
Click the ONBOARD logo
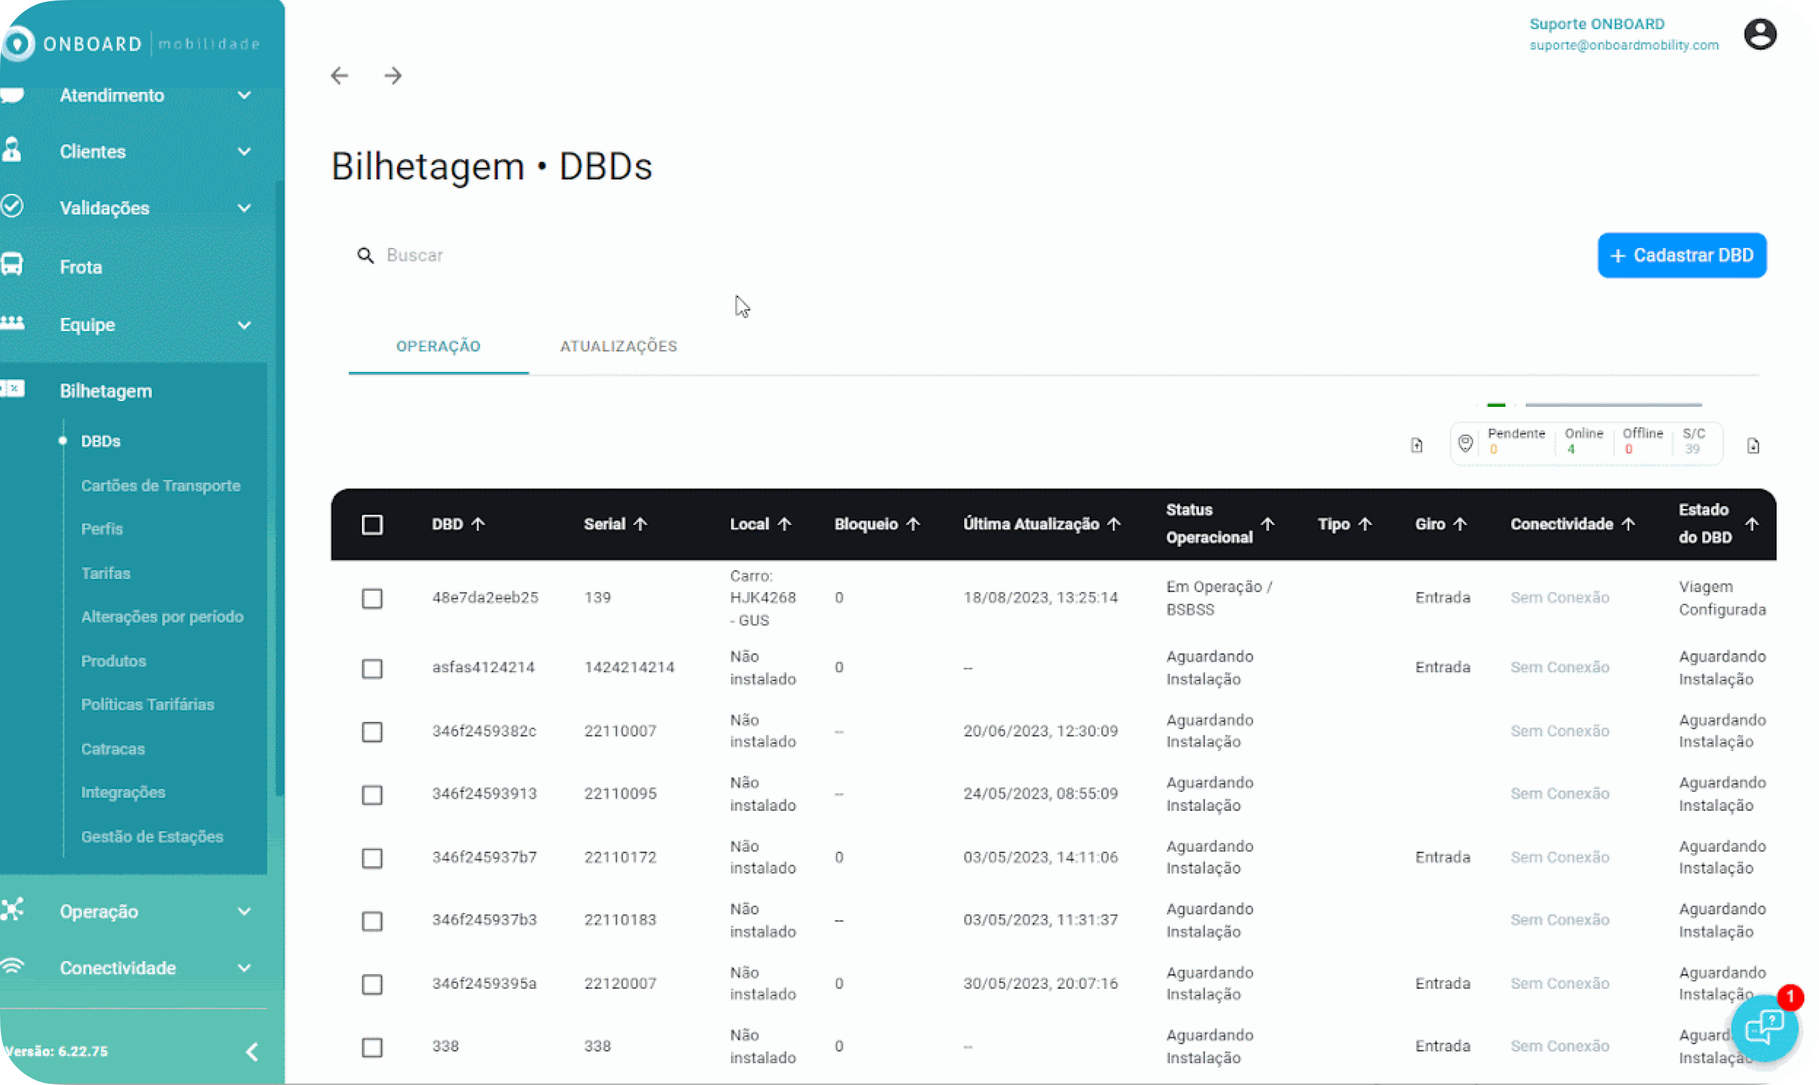click(x=130, y=44)
